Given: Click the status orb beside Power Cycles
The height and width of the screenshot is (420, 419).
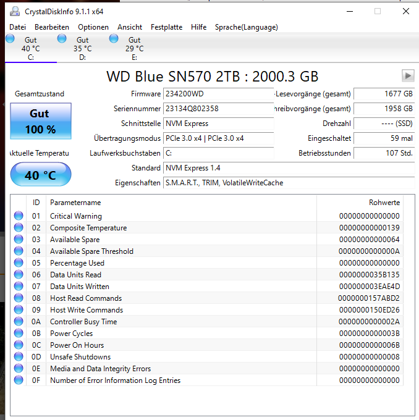Looking at the screenshot, I should pos(19,333).
